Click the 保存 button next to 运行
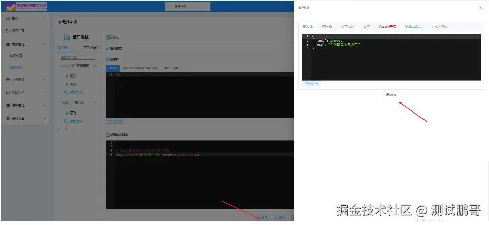Image resolution: width=489 pixels, height=225 pixels. coord(280,218)
